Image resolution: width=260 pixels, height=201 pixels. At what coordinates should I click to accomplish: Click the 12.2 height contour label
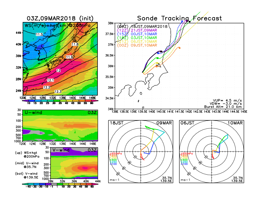coord(47,87)
